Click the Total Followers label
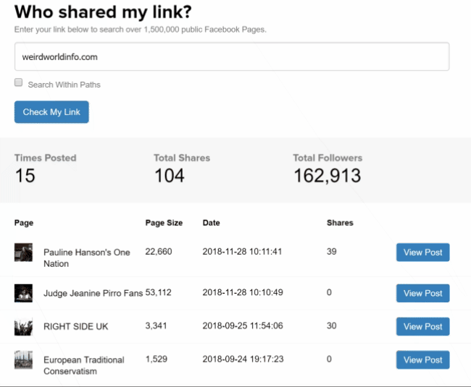471x387 pixels. click(328, 158)
